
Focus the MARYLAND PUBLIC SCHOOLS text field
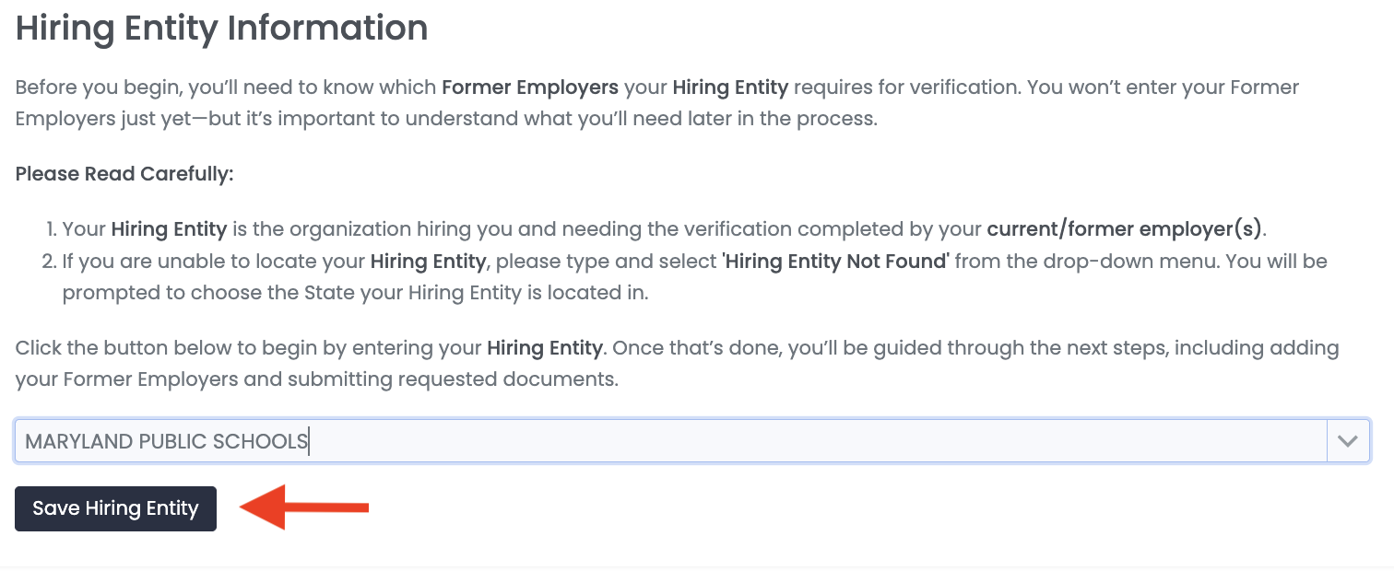click(x=645, y=441)
